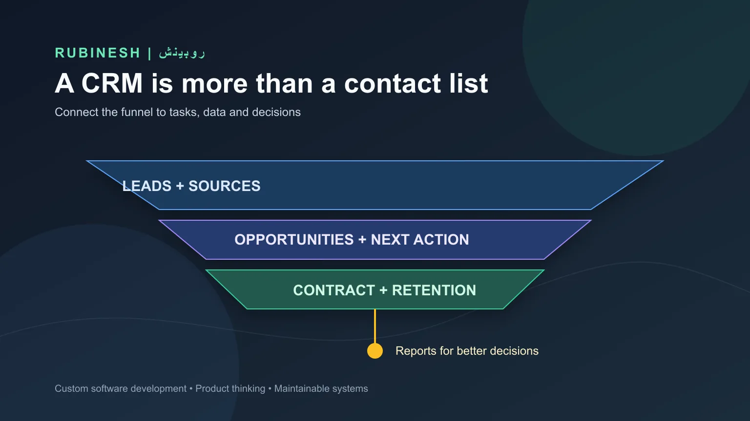Click the word 'more' in the title
750x421 pixels.
click(215, 83)
